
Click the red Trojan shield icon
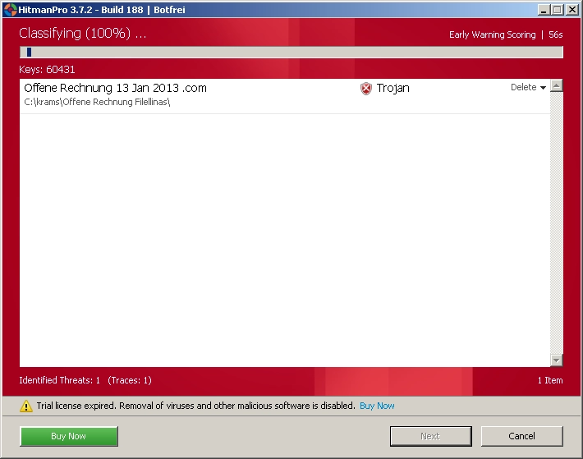pyautogui.click(x=366, y=89)
